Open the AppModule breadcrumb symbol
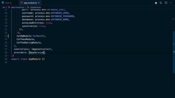175x98 pixels. (x=36, y=7)
